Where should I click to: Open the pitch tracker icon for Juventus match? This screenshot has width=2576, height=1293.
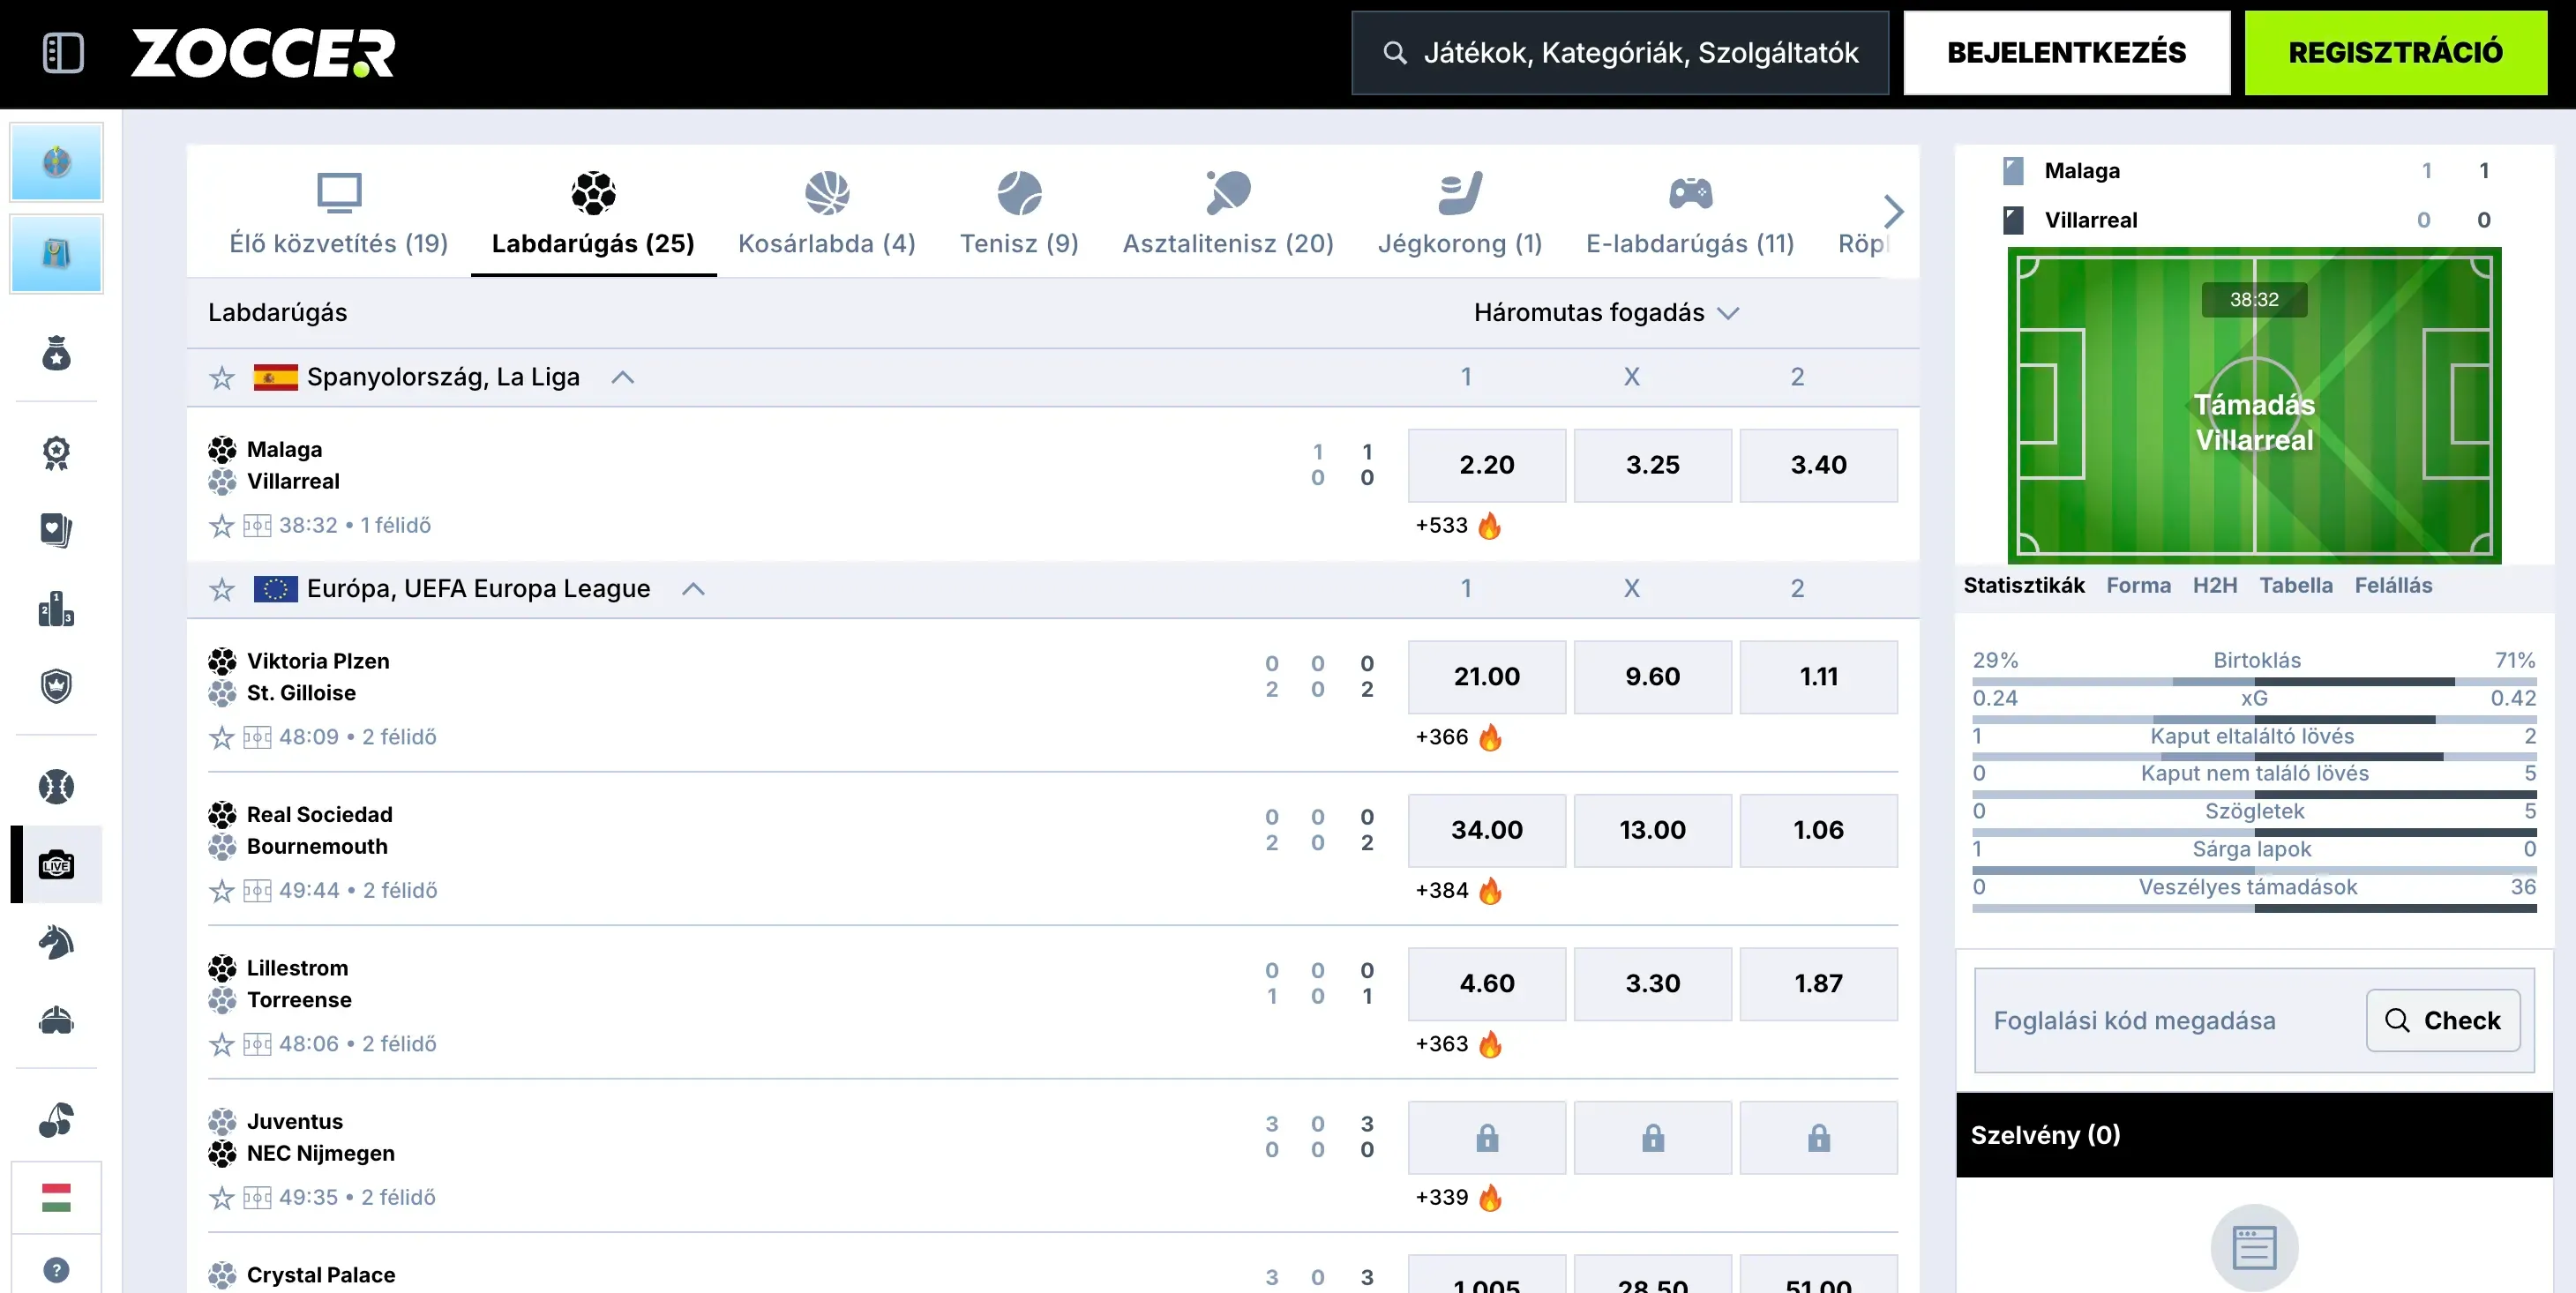(257, 1198)
